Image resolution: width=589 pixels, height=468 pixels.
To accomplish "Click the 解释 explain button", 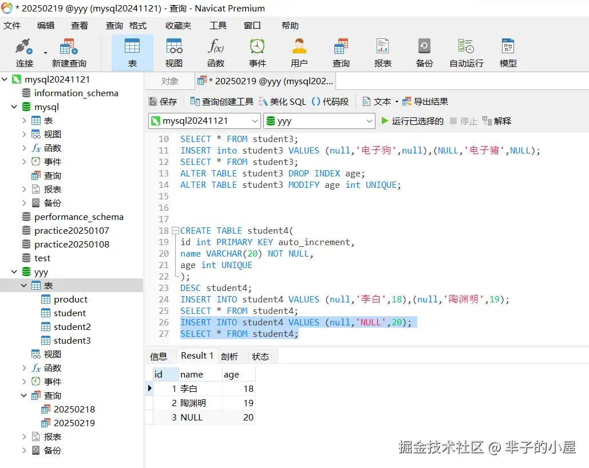I will point(497,121).
